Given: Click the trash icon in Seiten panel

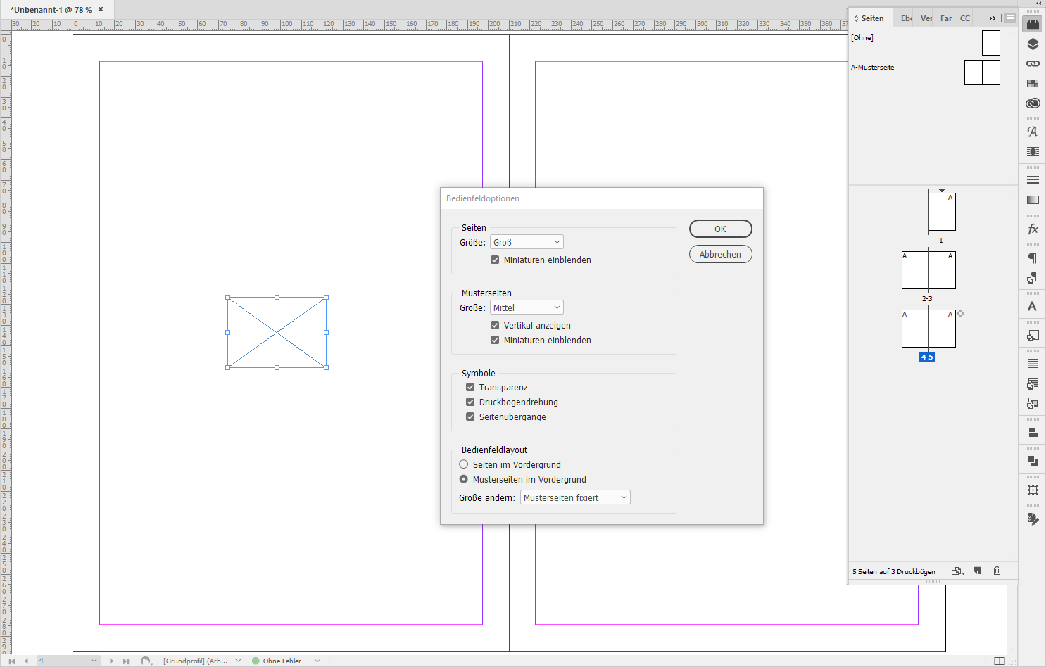Looking at the screenshot, I should click(x=997, y=571).
